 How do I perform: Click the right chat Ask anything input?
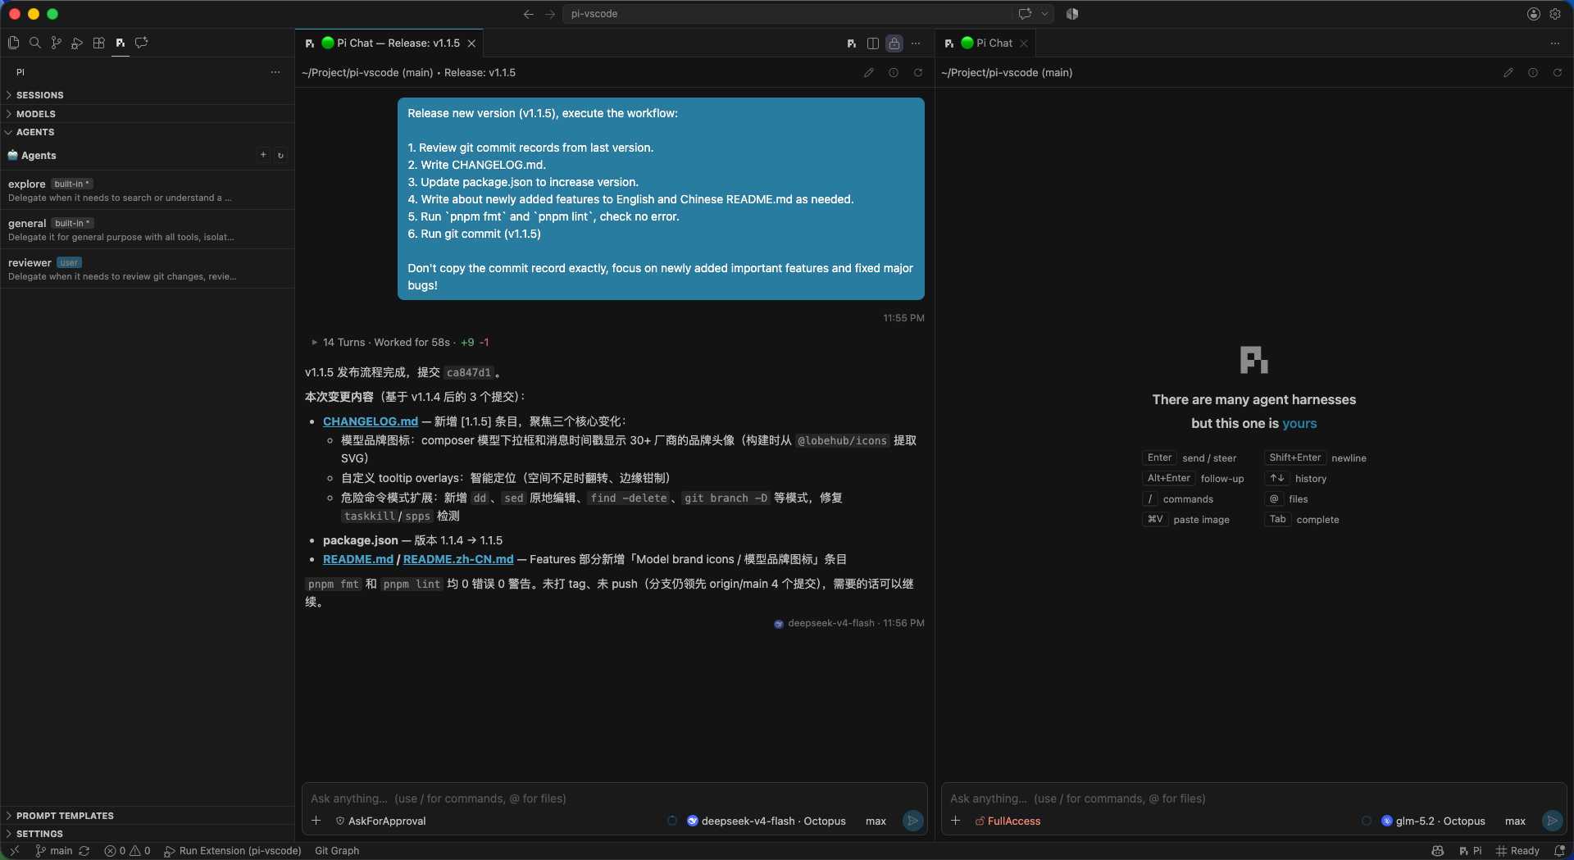coord(1254,799)
